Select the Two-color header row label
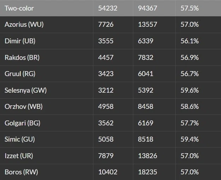 point(19,8)
